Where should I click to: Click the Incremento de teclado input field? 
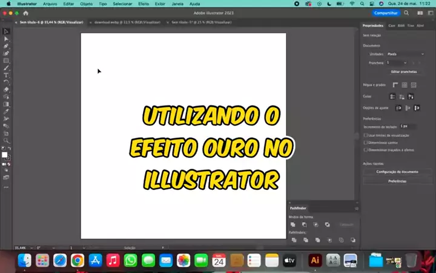[x=408, y=126]
